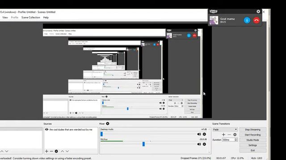Image resolution: width=286 pixels, height=160 pixels.
Task: Click the encoding overloaded warning text
Action: 46,158
